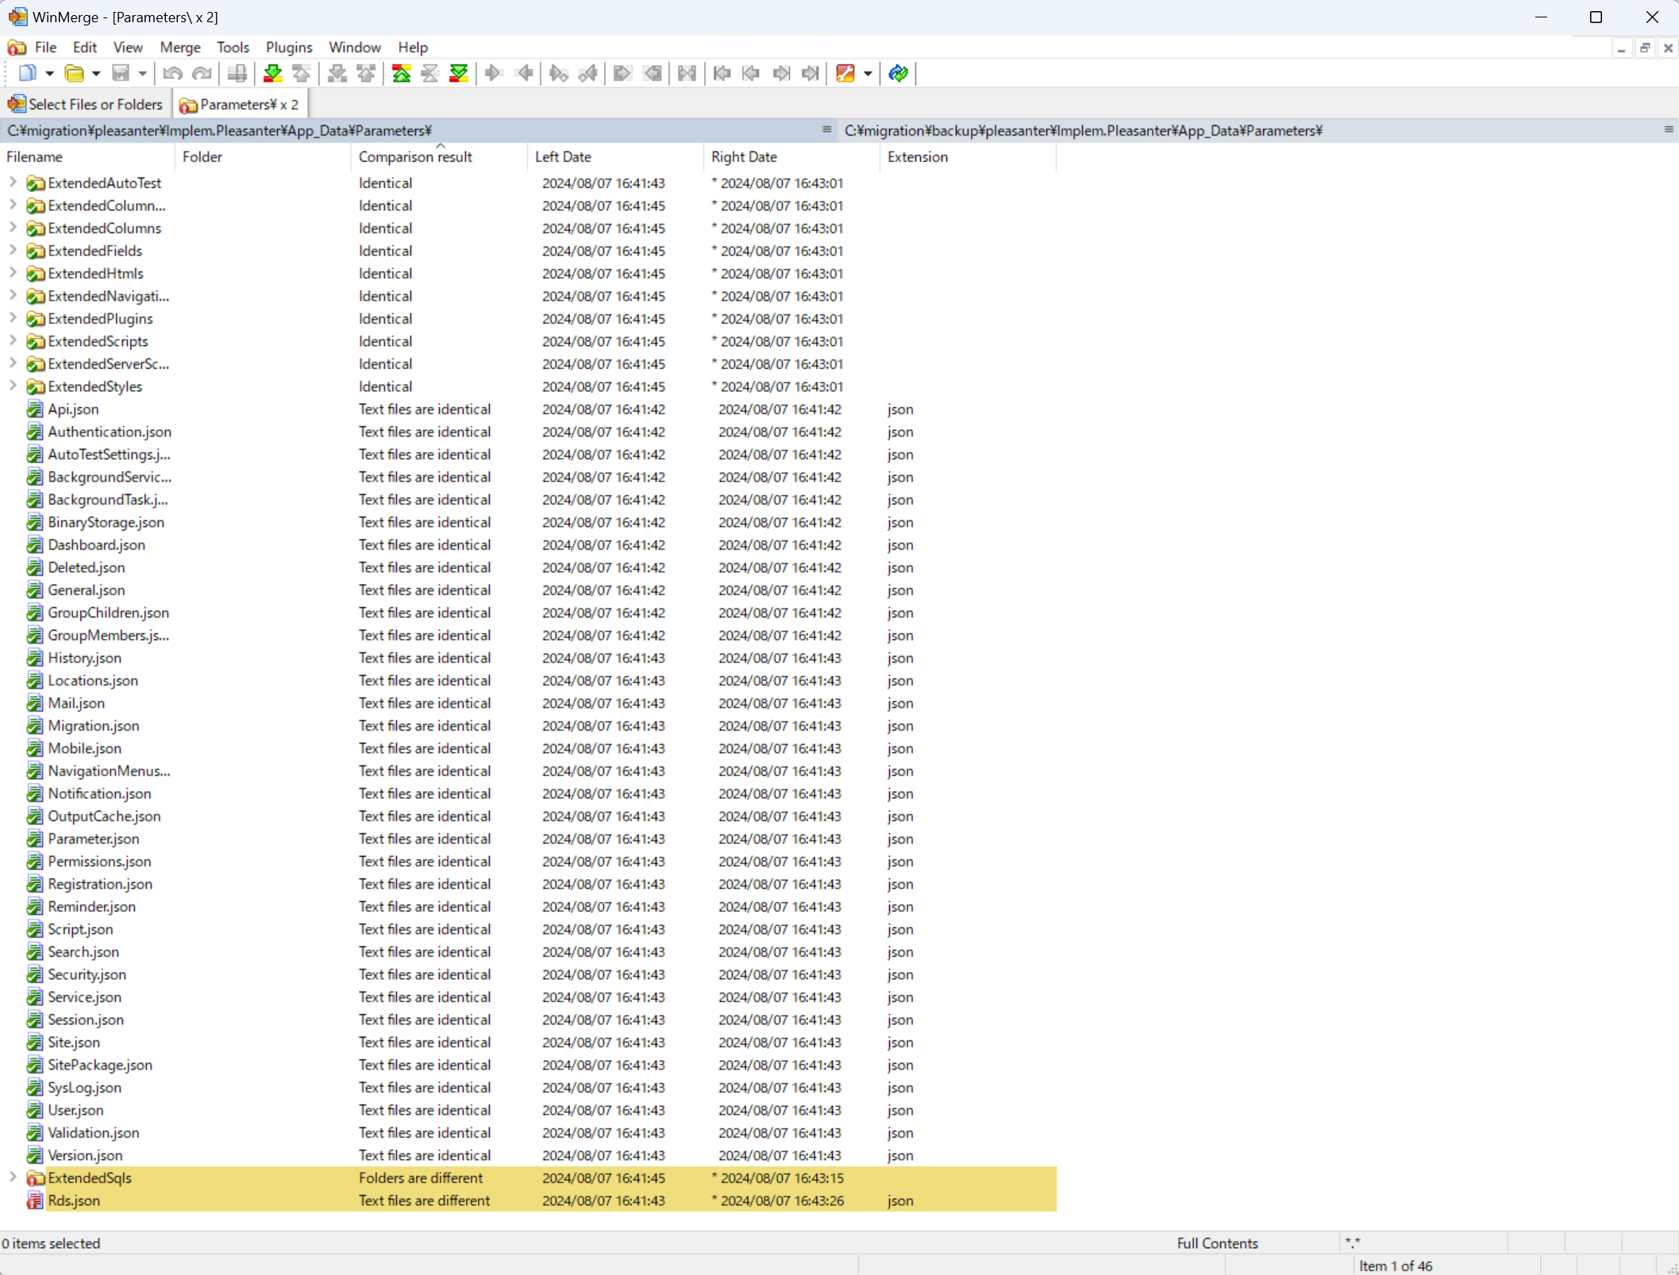Sort by the Right Date column header
1679x1275 pixels.
[x=791, y=156]
